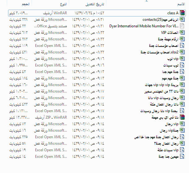Image resolution: width=189 pixels, height=173 pixels.
Task: Click the icon beside vip سيدات مكة
Action: (x=182, y=150)
